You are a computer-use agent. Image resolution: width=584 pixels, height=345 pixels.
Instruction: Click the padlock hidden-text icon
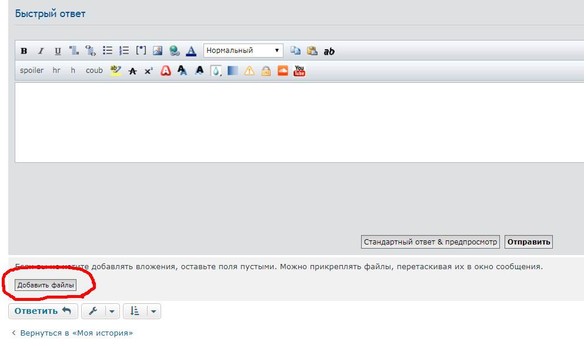point(266,71)
